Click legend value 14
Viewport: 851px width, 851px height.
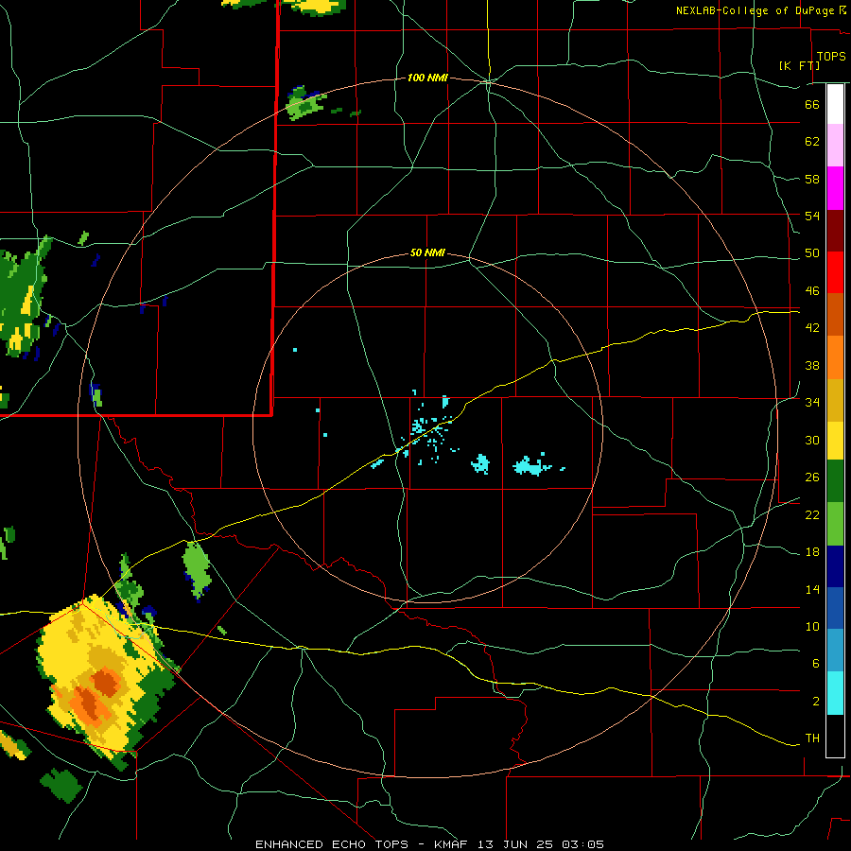click(812, 589)
